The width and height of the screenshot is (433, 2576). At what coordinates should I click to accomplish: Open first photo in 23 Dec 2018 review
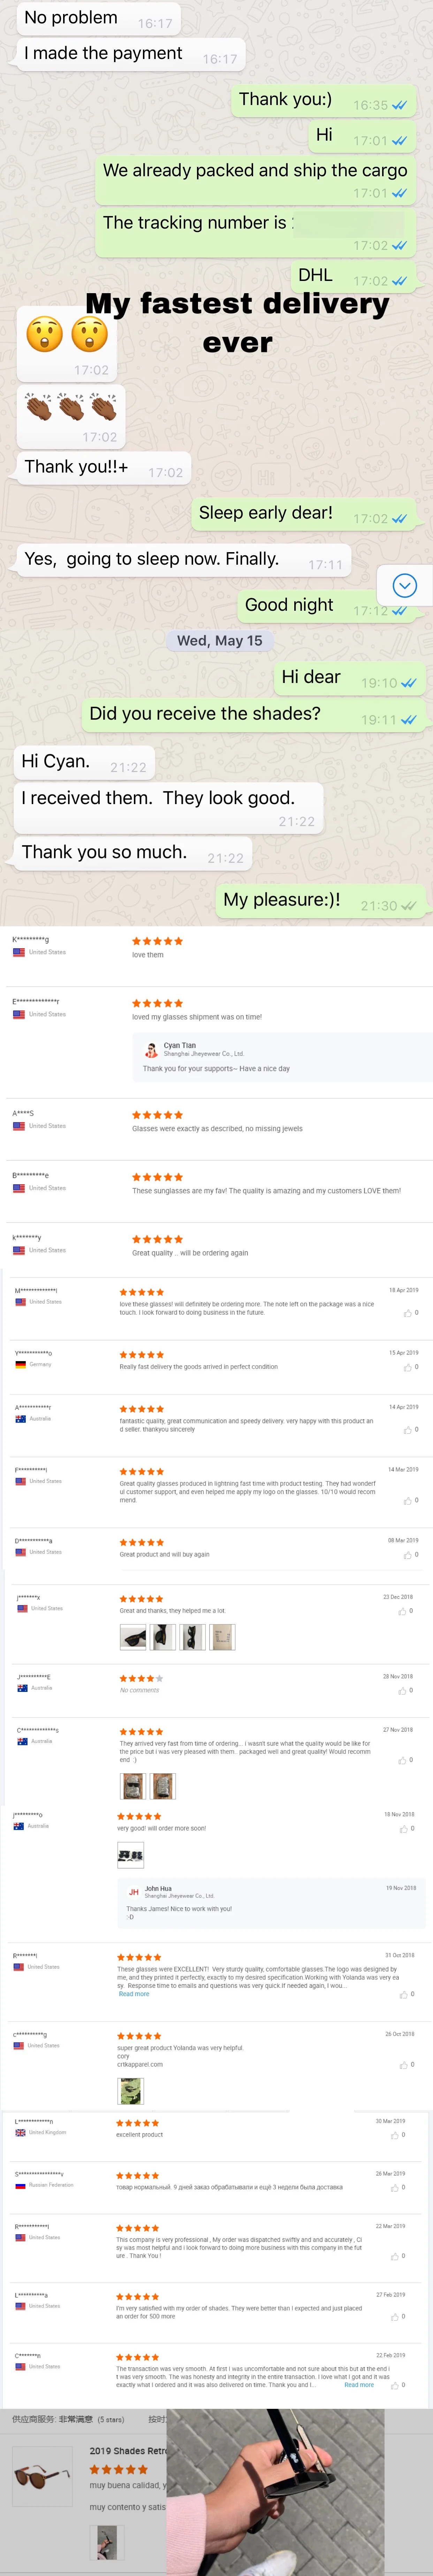133,1637
